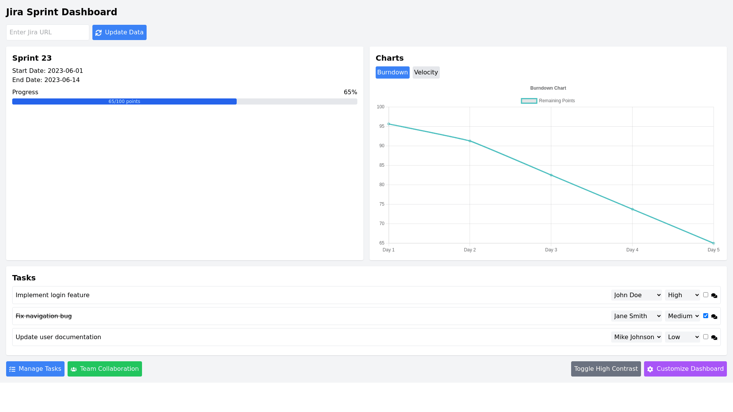Change the Low priority dropdown for documentation task

pos(682,337)
